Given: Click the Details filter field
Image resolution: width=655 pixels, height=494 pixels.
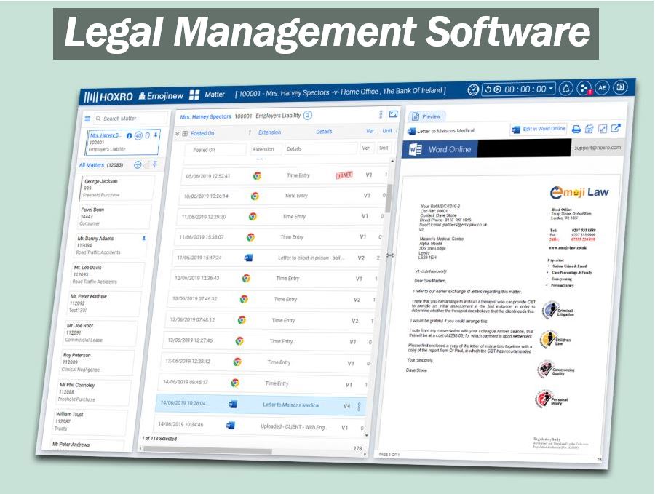Looking at the screenshot, I should point(320,148).
